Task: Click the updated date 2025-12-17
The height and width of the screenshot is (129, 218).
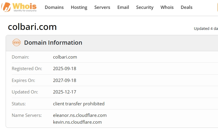Action: click(x=64, y=92)
